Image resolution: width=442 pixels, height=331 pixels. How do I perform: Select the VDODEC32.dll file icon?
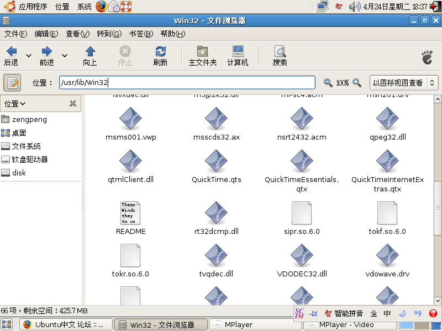[302, 255]
